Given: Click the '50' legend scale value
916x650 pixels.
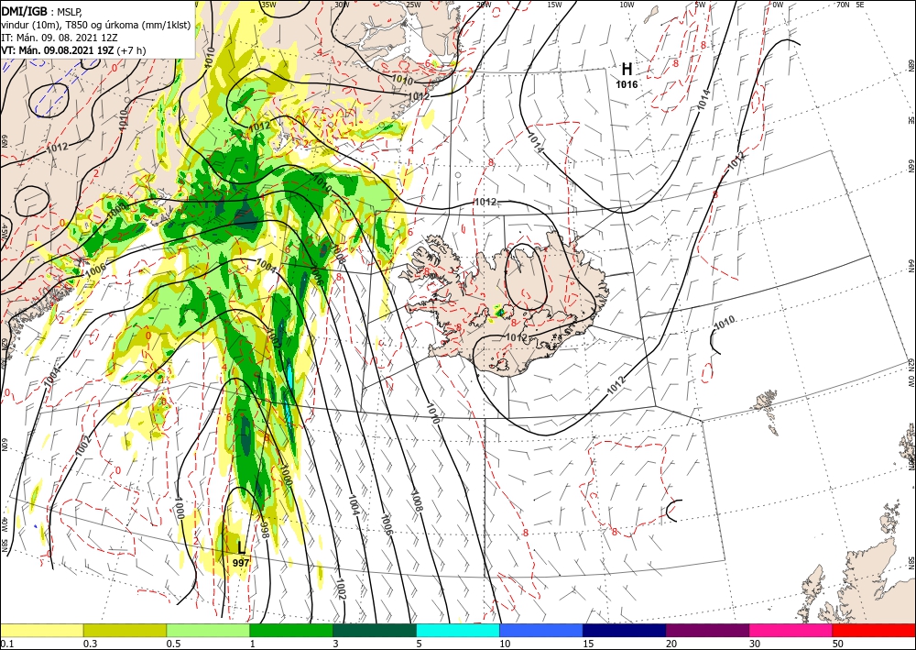Looking at the screenshot, I should point(838,644).
